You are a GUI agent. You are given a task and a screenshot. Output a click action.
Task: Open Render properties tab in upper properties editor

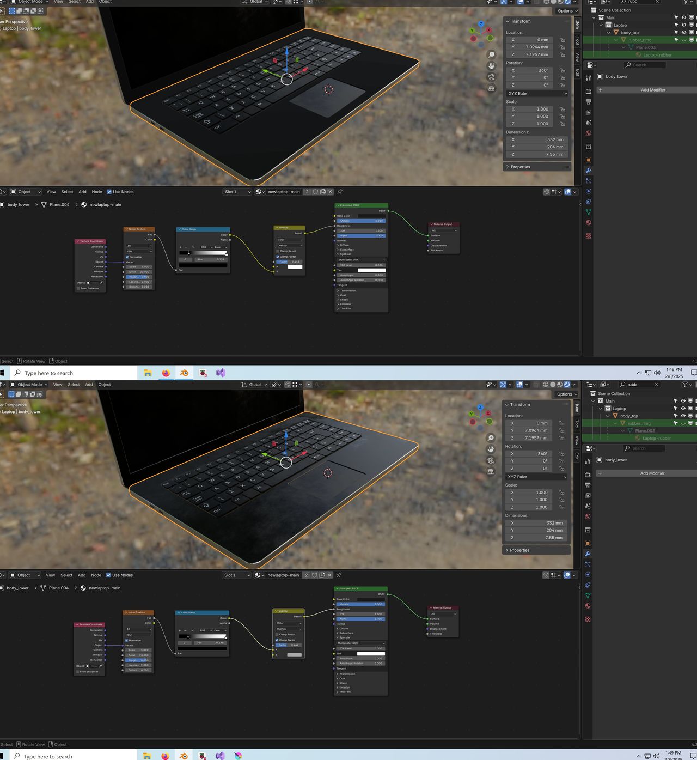pyautogui.click(x=588, y=92)
